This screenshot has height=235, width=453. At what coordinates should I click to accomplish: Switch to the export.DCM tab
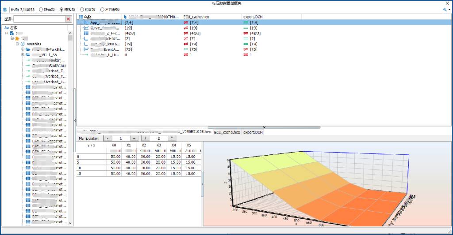click(253, 132)
